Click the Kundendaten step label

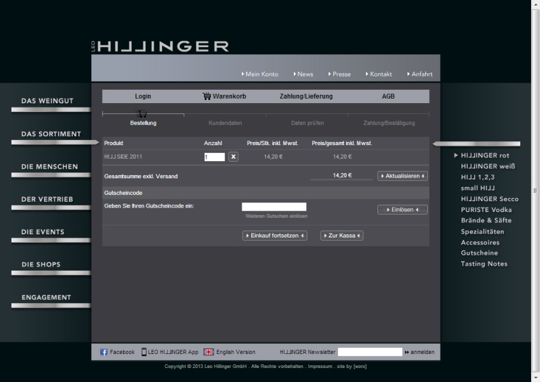(x=225, y=123)
